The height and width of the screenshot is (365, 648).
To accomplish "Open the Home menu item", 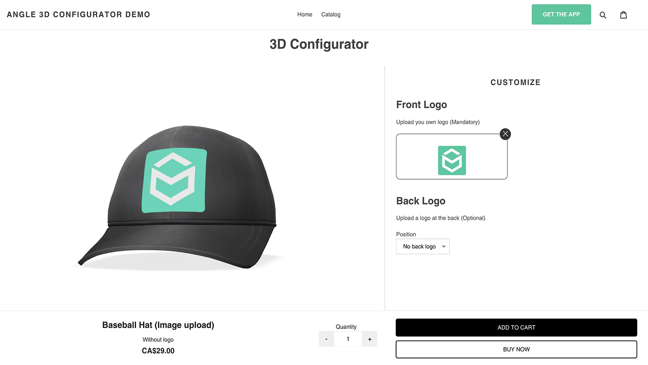I will click(305, 14).
